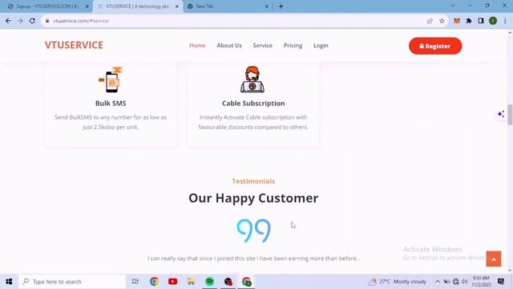Open File Explorer from the taskbar
The height and width of the screenshot is (289, 513).
click(x=191, y=282)
